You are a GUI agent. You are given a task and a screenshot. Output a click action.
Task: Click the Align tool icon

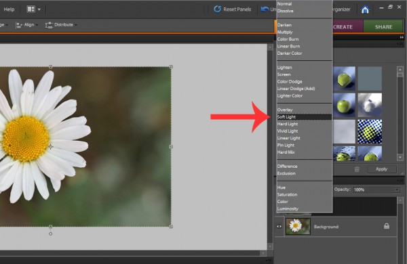click(x=19, y=25)
